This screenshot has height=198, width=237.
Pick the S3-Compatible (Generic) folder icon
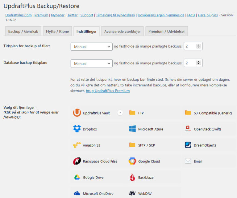click(188, 113)
